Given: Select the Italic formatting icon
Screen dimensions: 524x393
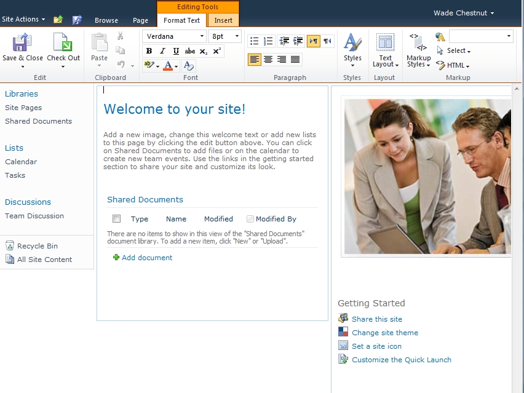Looking at the screenshot, I should point(163,51).
